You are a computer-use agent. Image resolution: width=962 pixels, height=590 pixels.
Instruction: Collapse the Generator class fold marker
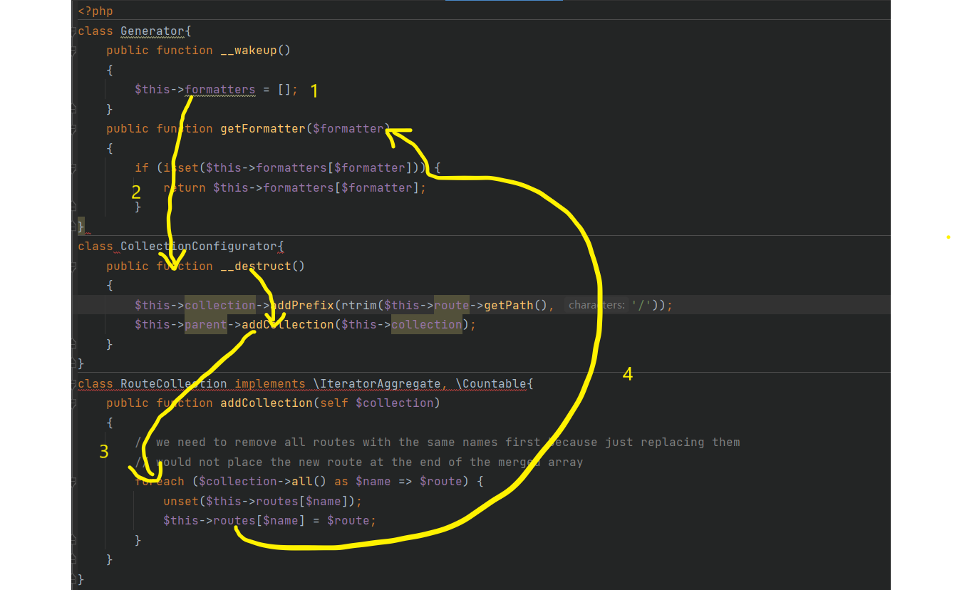[74, 31]
